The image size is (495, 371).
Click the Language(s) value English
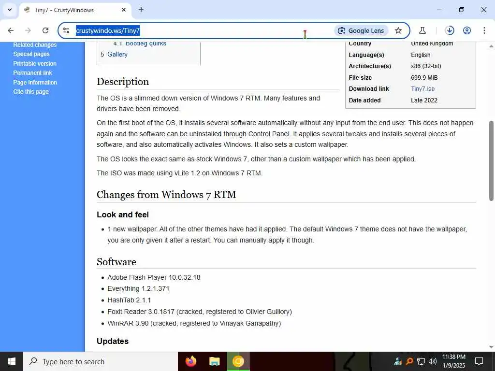(x=421, y=55)
